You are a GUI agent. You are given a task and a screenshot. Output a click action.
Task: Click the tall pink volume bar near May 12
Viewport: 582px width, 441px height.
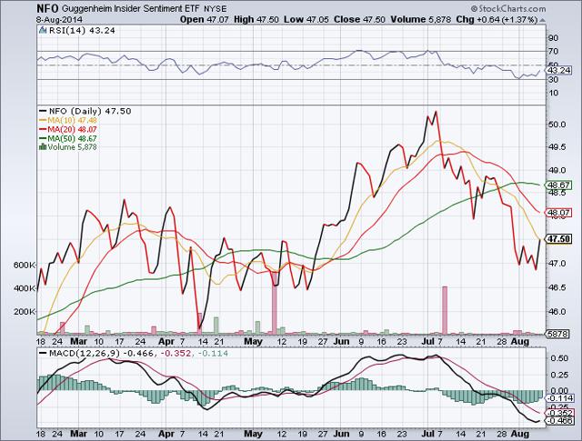(275, 303)
